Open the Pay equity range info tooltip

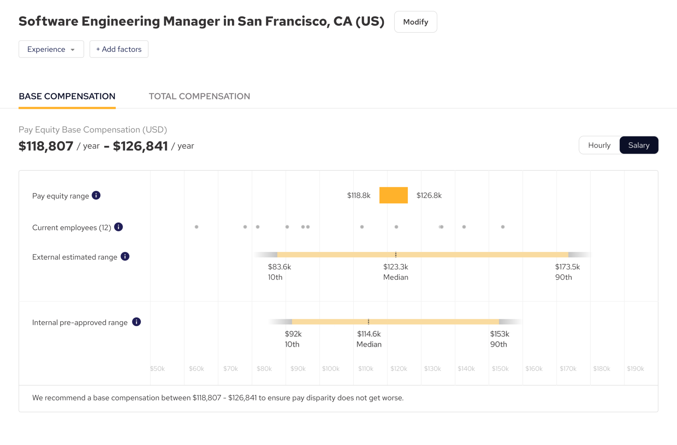tap(96, 195)
